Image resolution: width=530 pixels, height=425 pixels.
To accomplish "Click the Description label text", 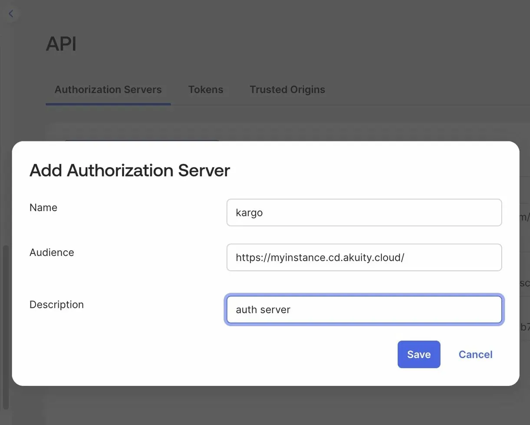I will click(x=56, y=304).
